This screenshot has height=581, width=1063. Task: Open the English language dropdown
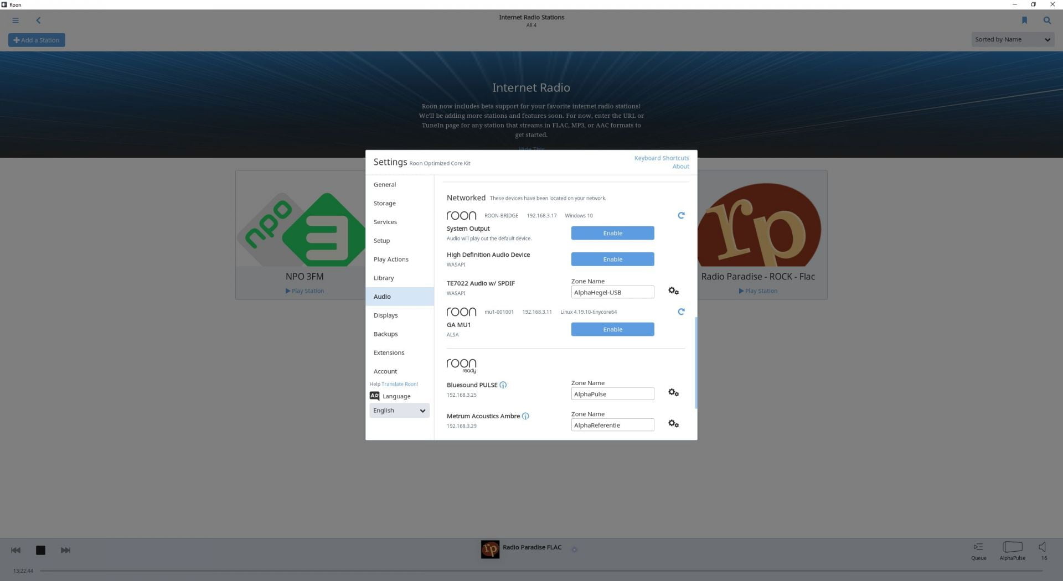pos(399,411)
